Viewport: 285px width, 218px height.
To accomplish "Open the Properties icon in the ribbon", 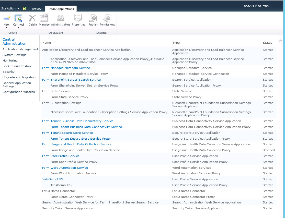I will 78,18.
